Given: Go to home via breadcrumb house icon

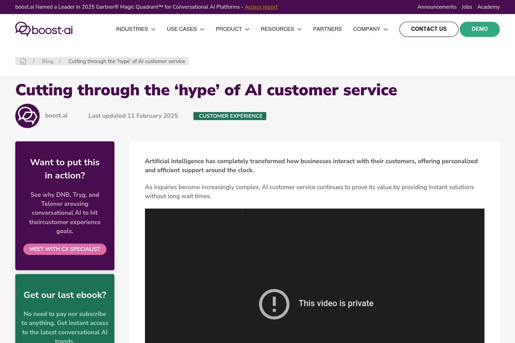Looking at the screenshot, I should click(x=23, y=61).
